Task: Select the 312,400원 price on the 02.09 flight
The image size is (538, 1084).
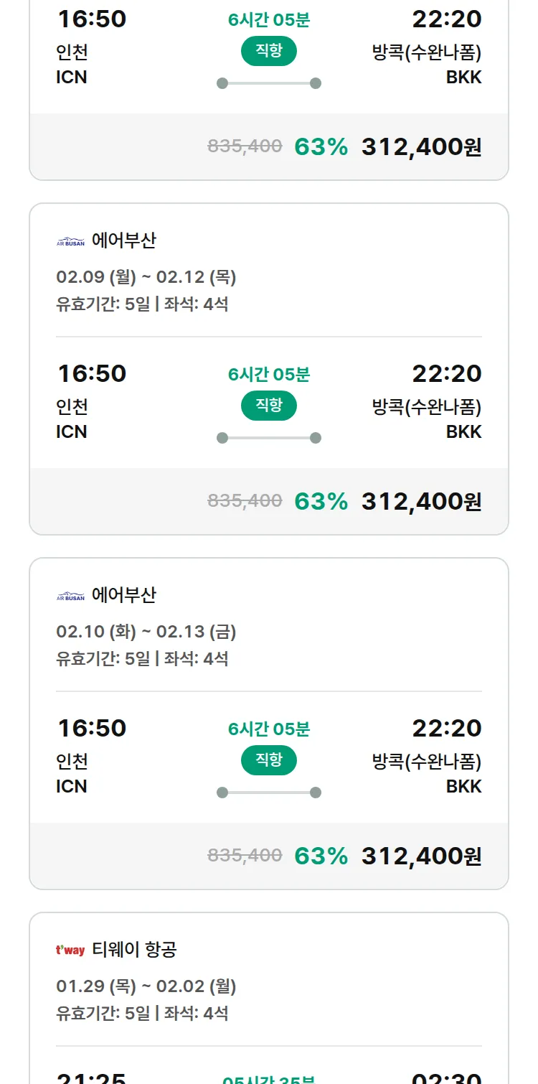Action: coord(421,502)
